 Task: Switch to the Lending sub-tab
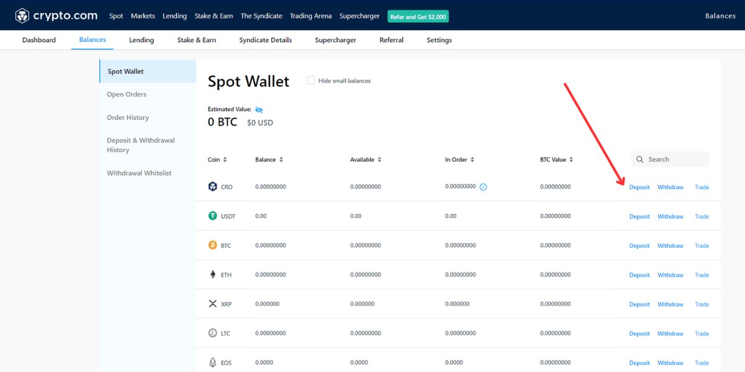(x=142, y=40)
